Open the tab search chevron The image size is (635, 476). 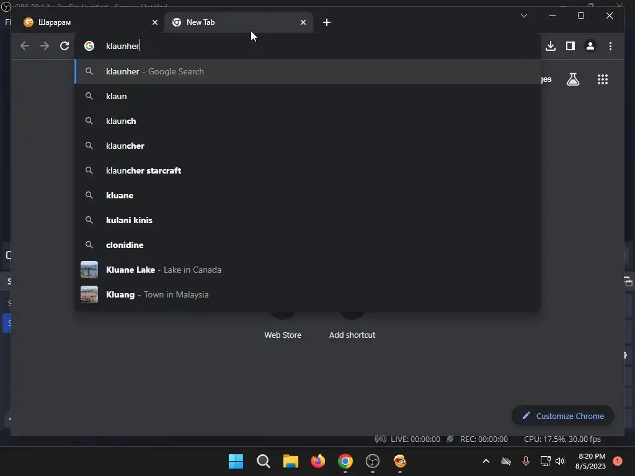pyautogui.click(x=523, y=15)
